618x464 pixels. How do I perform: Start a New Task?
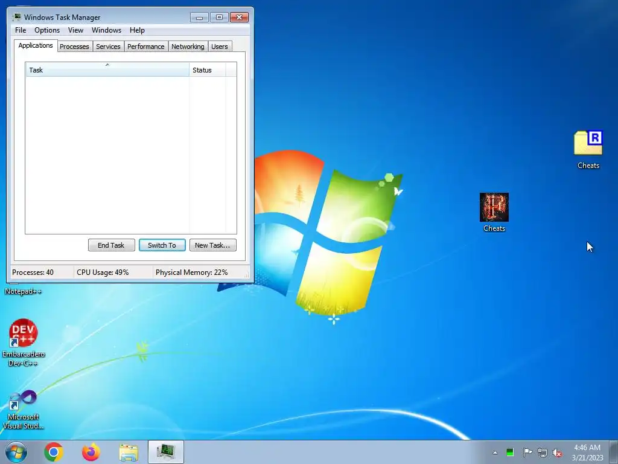click(x=212, y=245)
